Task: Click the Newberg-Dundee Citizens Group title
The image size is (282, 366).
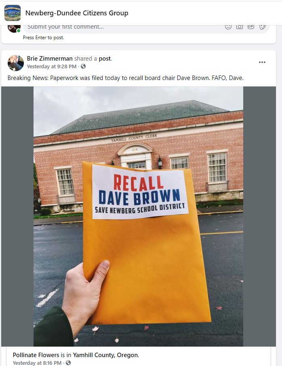Action: tap(77, 13)
